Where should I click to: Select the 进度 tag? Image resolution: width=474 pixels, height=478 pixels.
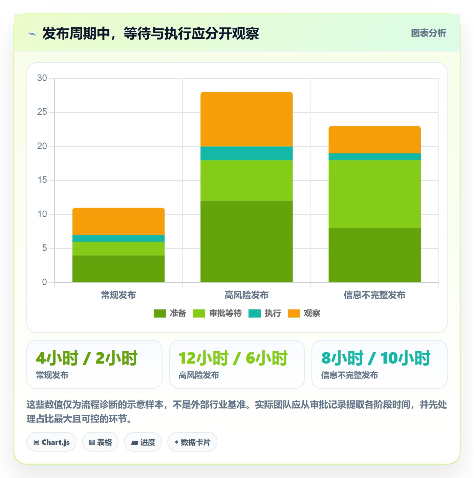tap(143, 442)
